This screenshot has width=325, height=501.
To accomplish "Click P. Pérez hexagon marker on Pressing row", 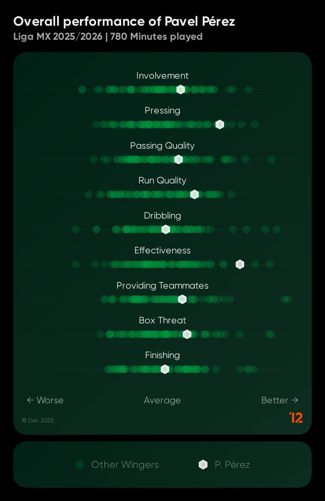I will 220,124.
